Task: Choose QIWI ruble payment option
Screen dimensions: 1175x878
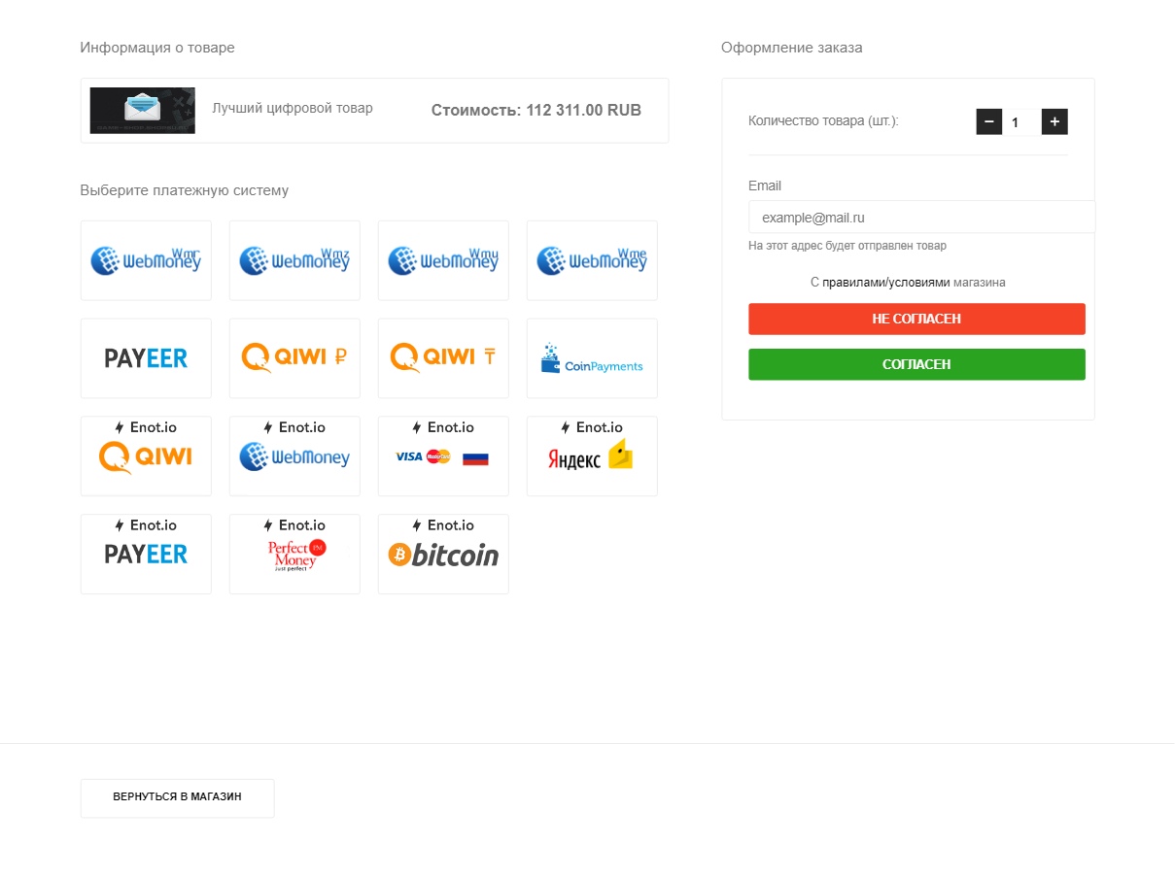Action: [x=294, y=358]
